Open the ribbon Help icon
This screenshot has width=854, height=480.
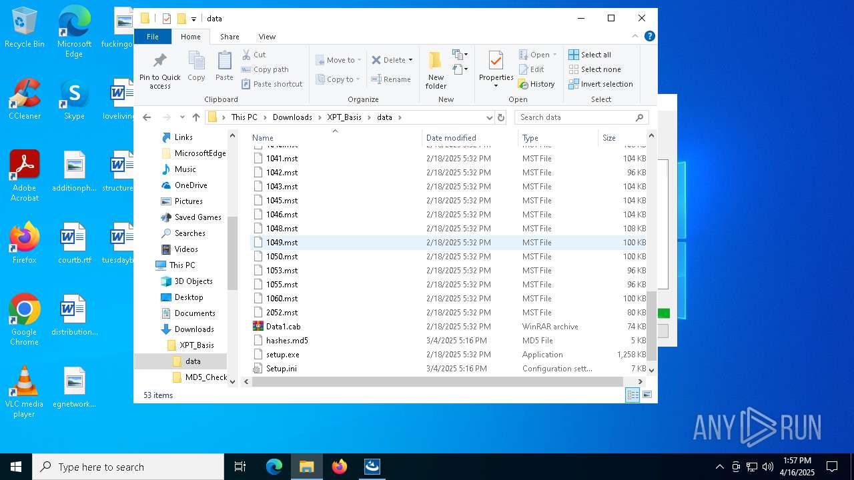[x=649, y=37]
